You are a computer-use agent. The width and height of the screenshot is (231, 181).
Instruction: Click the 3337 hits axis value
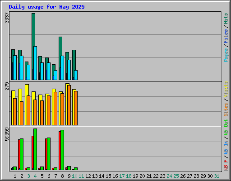click(x=7, y=18)
